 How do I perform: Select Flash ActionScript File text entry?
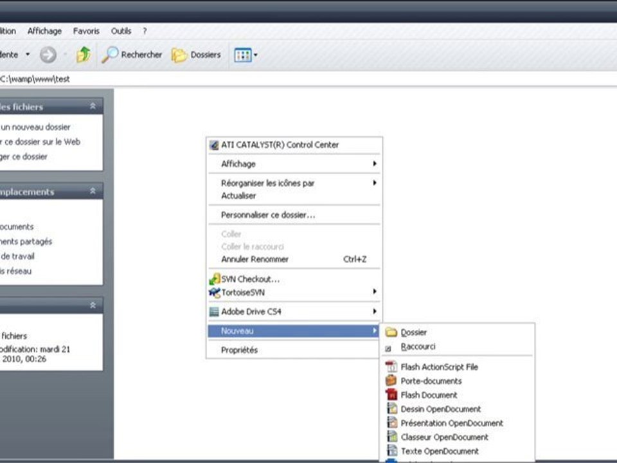(x=439, y=367)
